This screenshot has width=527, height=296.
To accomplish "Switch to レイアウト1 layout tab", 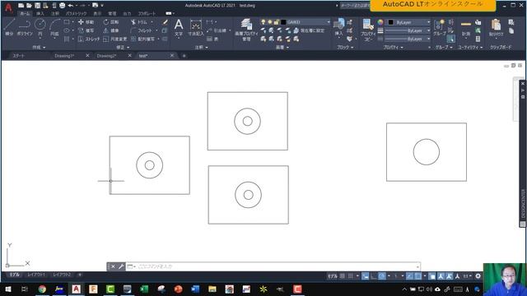I will tap(36, 275).
